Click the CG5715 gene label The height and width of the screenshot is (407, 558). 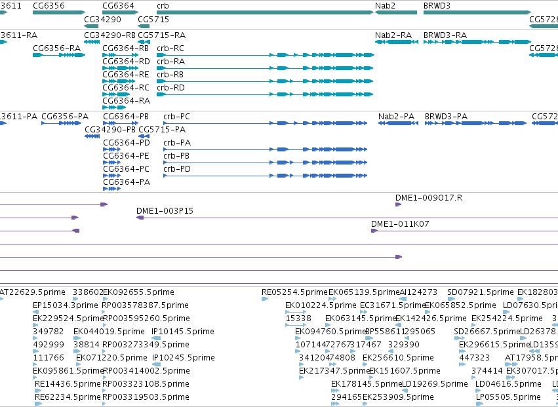[x=153, y=19]
